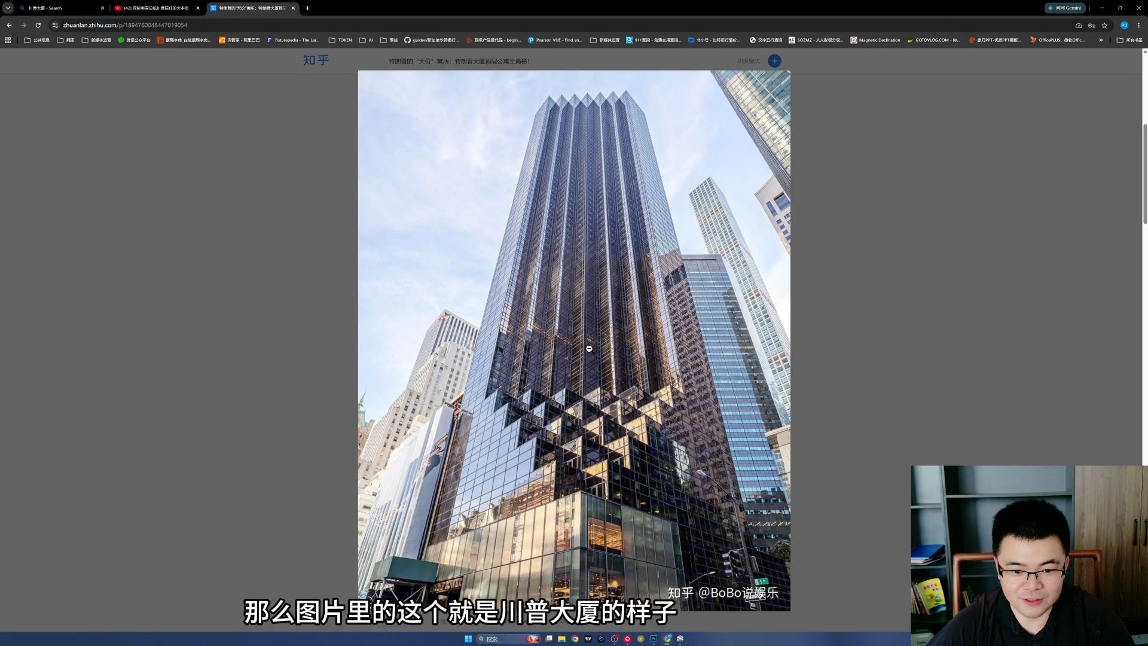Open the apps grid in the bookmarks bar
This screenshot has width=1148, height=646.
(8, 40)
